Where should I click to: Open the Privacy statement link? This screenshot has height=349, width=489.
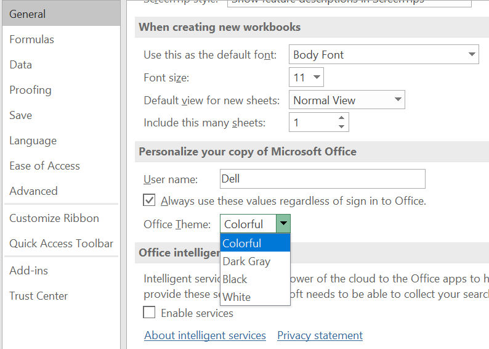click(320, 335)
